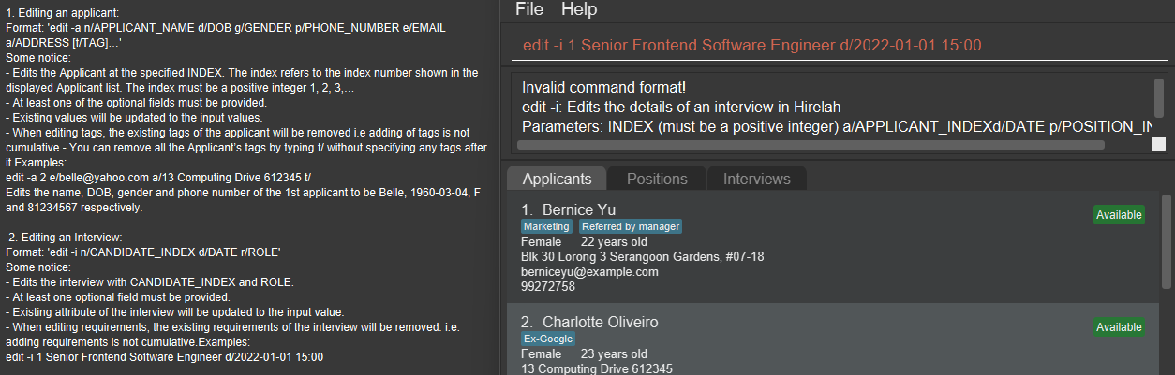Screen dimensions: 1175x375
Task: Click the Referred by manager tag
Action: (631, 226)
